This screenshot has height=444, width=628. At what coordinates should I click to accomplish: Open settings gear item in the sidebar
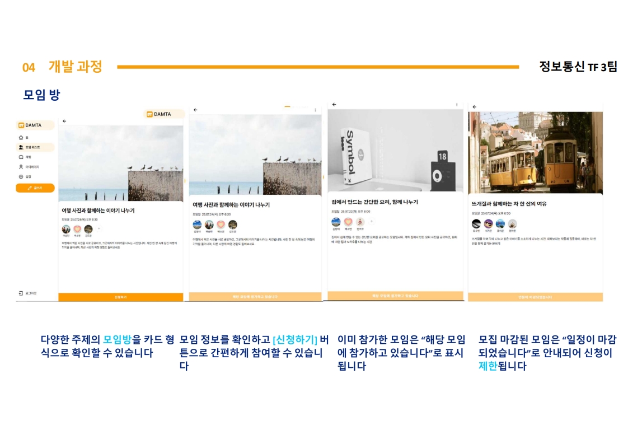(x=25, y=177)
